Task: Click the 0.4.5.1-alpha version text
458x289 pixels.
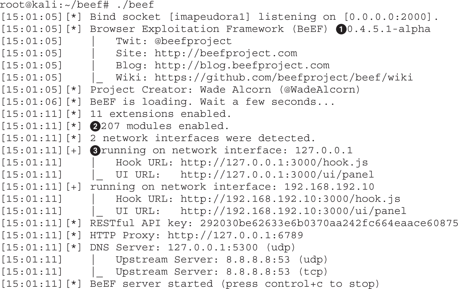Action: [388, 29]
